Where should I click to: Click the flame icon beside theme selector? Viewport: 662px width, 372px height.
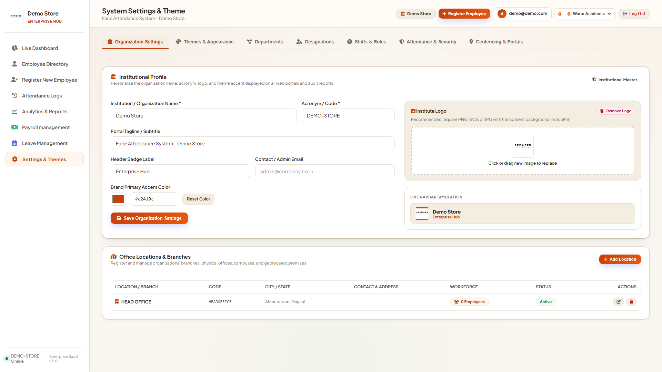[x=560, y=14]
